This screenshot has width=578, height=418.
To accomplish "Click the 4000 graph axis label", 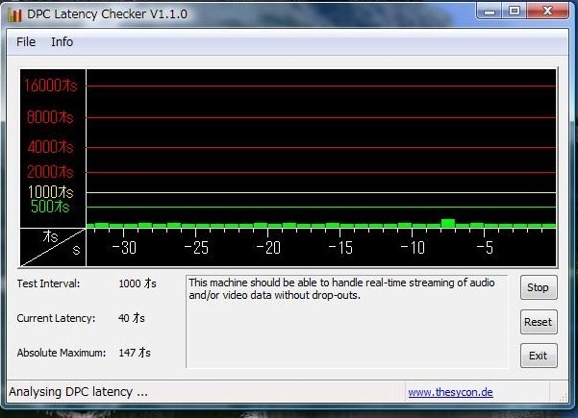I will pyautogui.click(x=50, y=147).
